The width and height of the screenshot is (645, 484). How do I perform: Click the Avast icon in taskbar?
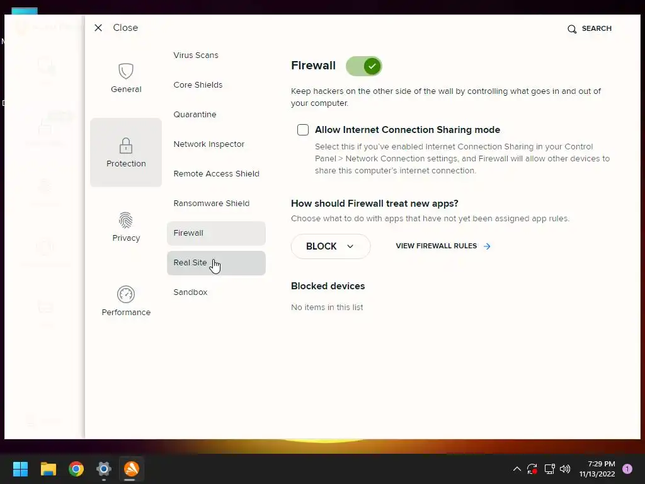(132, 469)
